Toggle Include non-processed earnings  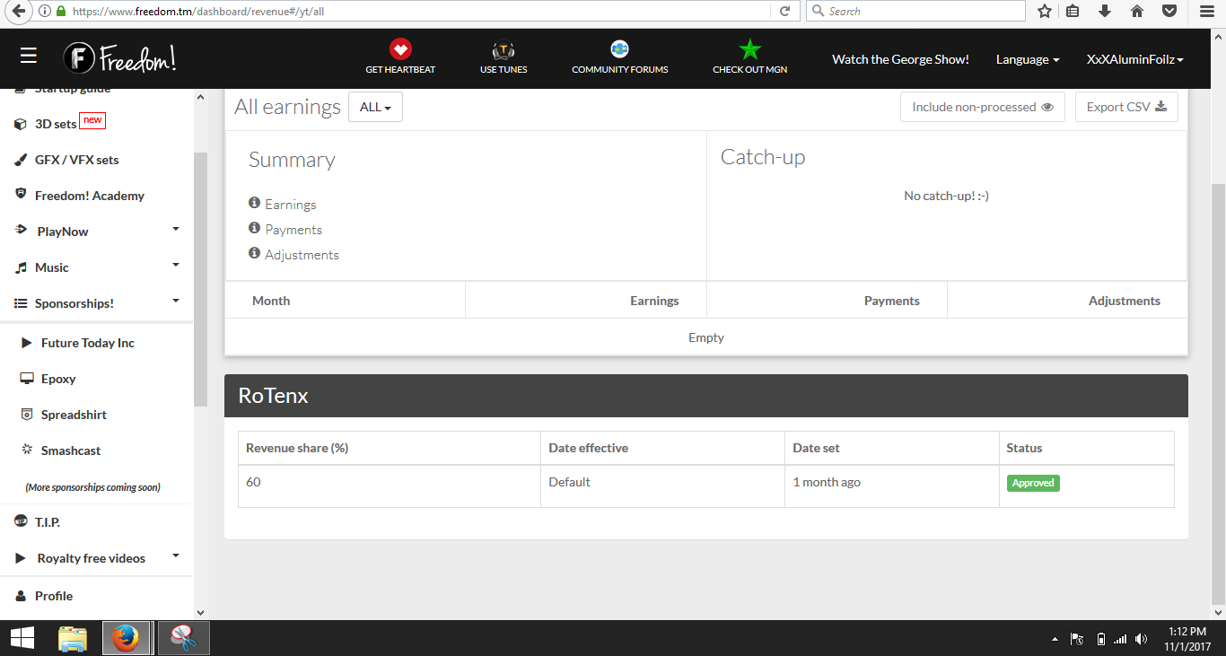click(982, 107)
